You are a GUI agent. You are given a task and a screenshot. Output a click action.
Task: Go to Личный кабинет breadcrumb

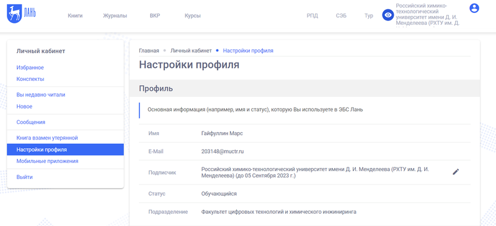point(191,51)
